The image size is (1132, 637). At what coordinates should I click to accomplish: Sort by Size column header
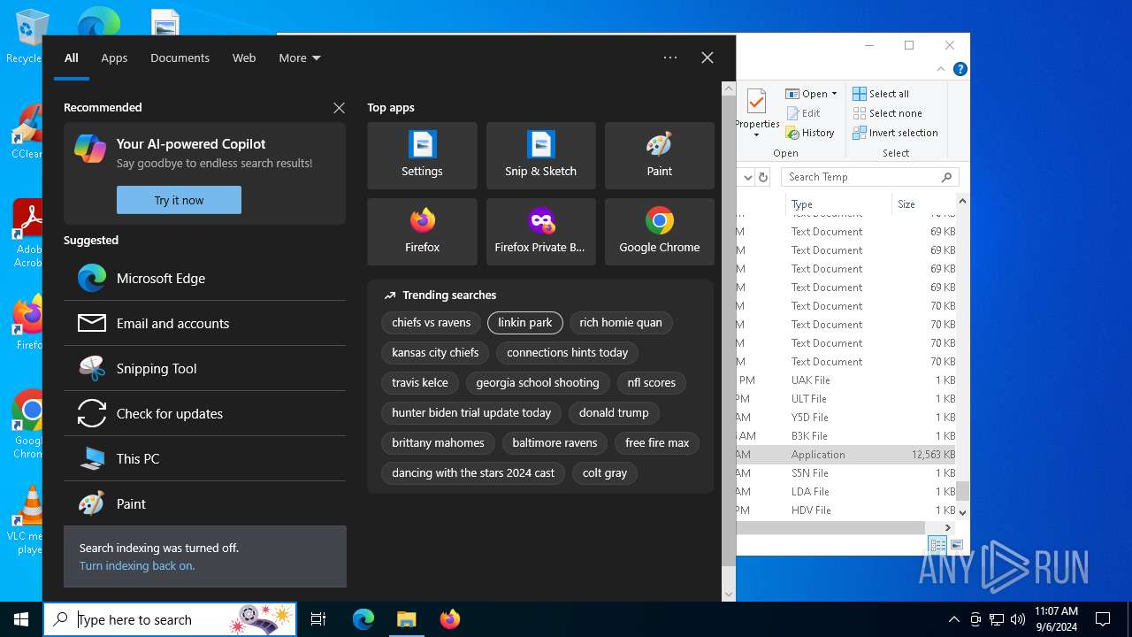coord(923,204)
